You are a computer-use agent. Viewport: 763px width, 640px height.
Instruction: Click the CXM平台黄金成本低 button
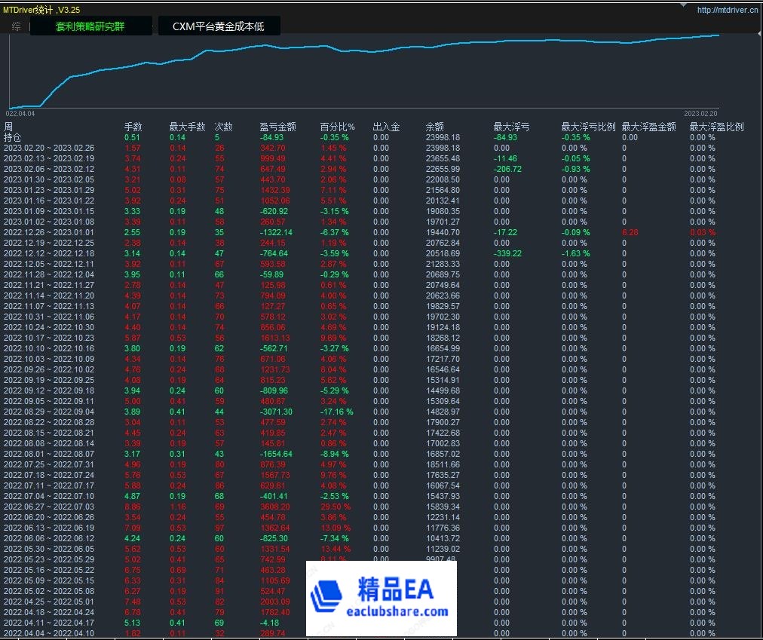tap(219, 26)
